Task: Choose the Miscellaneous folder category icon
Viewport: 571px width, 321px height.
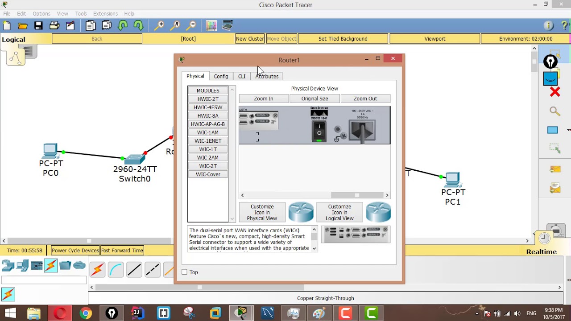Action: [65, 266]
